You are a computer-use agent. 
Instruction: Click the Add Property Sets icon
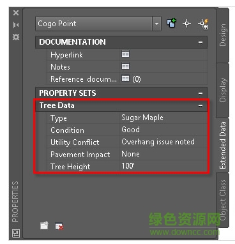pyautogui.click(x=44, y=225)
